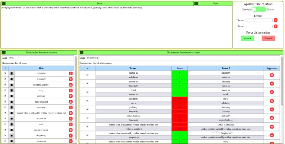Delete the term work
Viewport: 285px width, 144px height.
click(71, 124)
